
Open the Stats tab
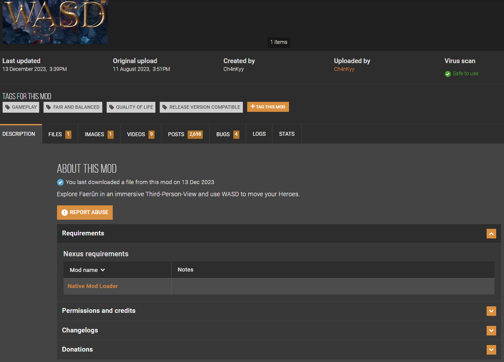[287, 134]
